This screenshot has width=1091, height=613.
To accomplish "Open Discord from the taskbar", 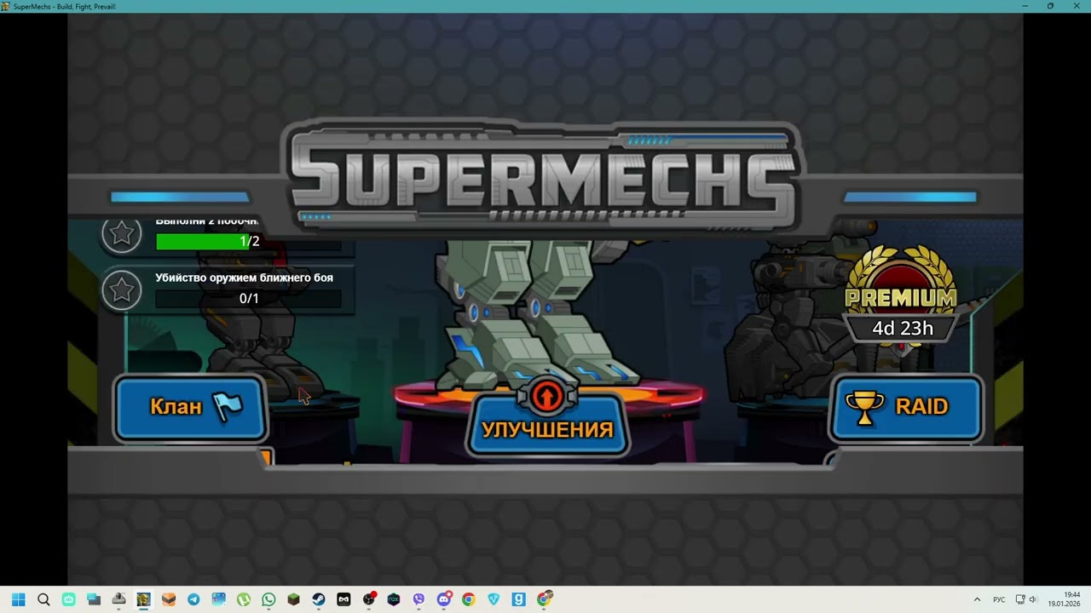I will click(443, 599).
